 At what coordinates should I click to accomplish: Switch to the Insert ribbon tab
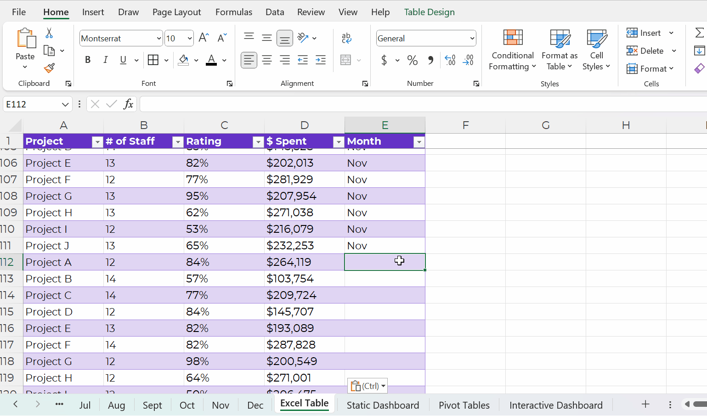pyautogui.click(x=93, y=12)
